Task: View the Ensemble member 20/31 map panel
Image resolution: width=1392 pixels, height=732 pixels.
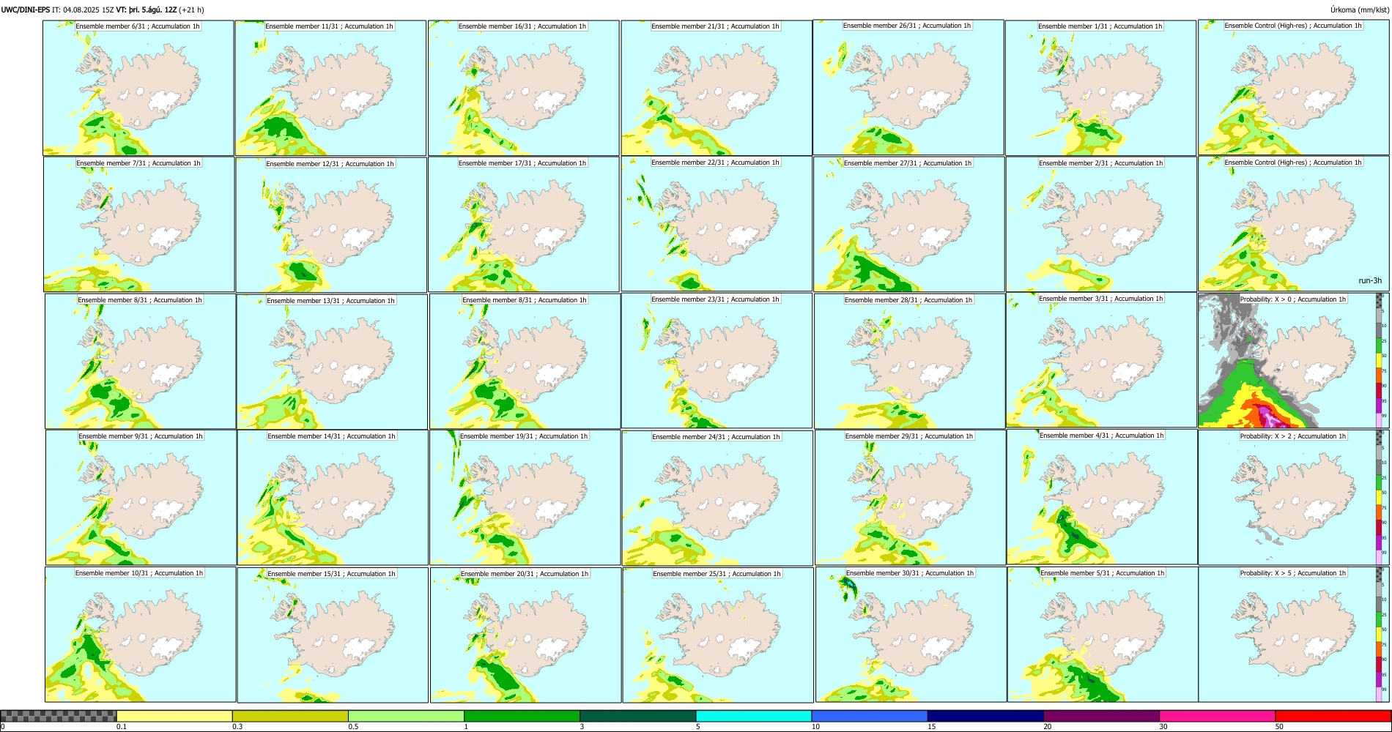Action: pyautogui.click(x=525, y=635)
